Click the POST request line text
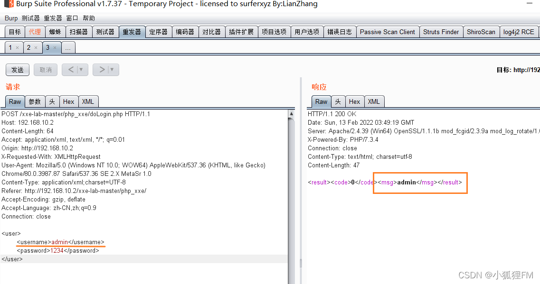The width and height of the screenshot is (540, 284). pos(76,114)
